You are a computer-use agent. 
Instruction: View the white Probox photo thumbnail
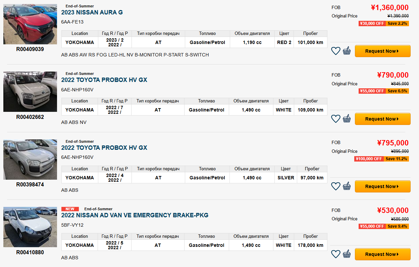(30, 92)
